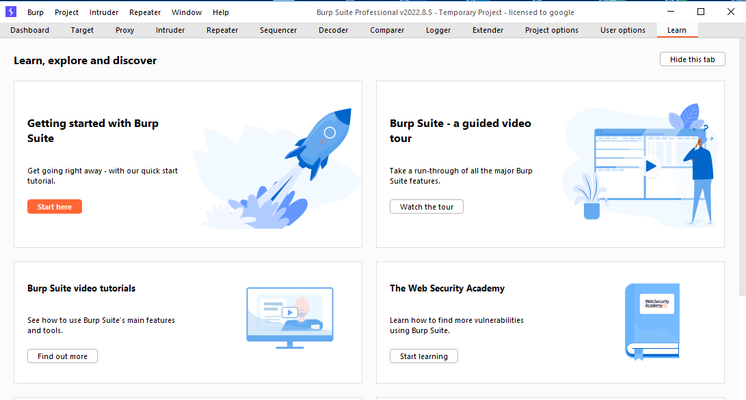Open the Repeater menu in menu bar
The image size is (746, 400).
click(145, 12)
